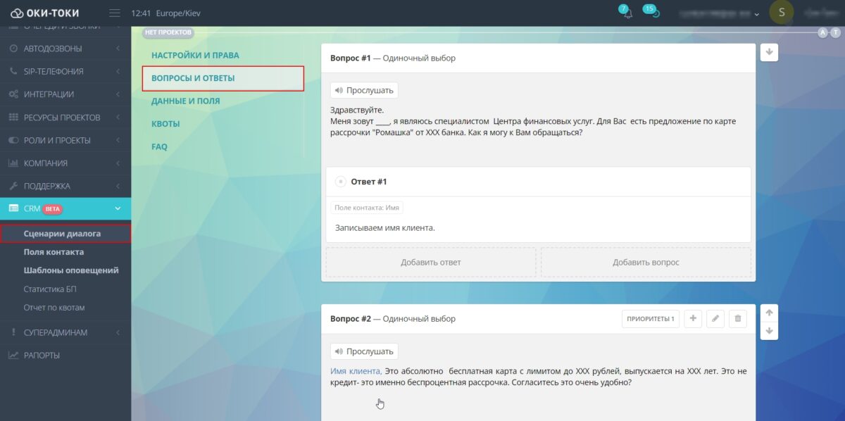
Task: Click the CRM table icon
Action: 13,208
